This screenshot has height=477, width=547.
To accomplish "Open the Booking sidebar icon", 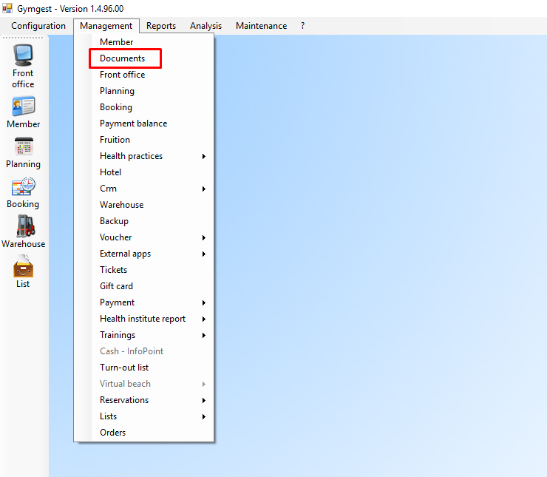I will 23,193.
